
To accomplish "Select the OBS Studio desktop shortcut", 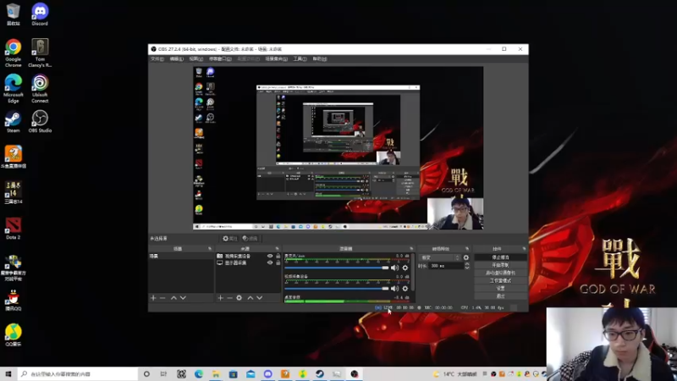I will click(x=40, y=122).
